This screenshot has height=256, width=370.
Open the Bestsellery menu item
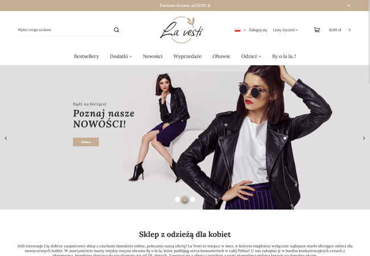pos(87,56)
